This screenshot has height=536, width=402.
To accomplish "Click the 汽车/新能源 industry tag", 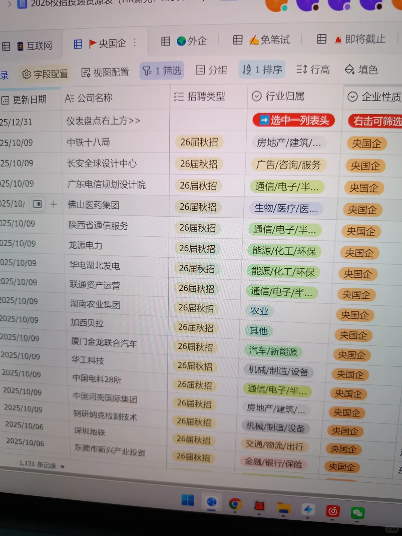I will (x=273, y=351).
